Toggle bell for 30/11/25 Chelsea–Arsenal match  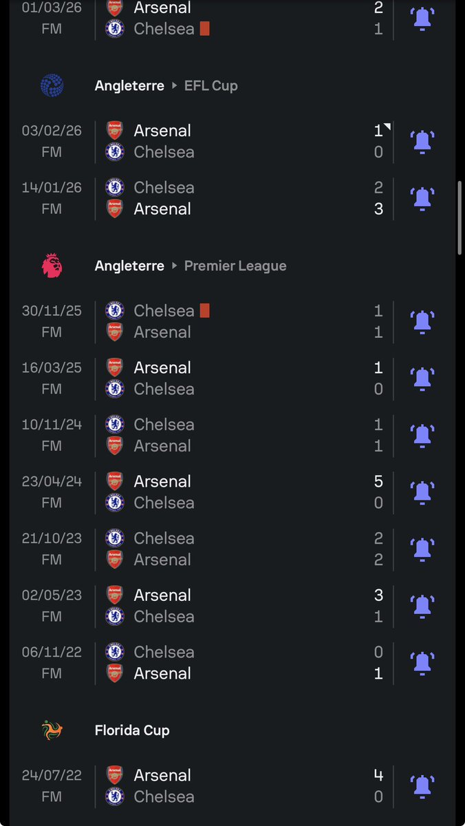tap(422, 321)
